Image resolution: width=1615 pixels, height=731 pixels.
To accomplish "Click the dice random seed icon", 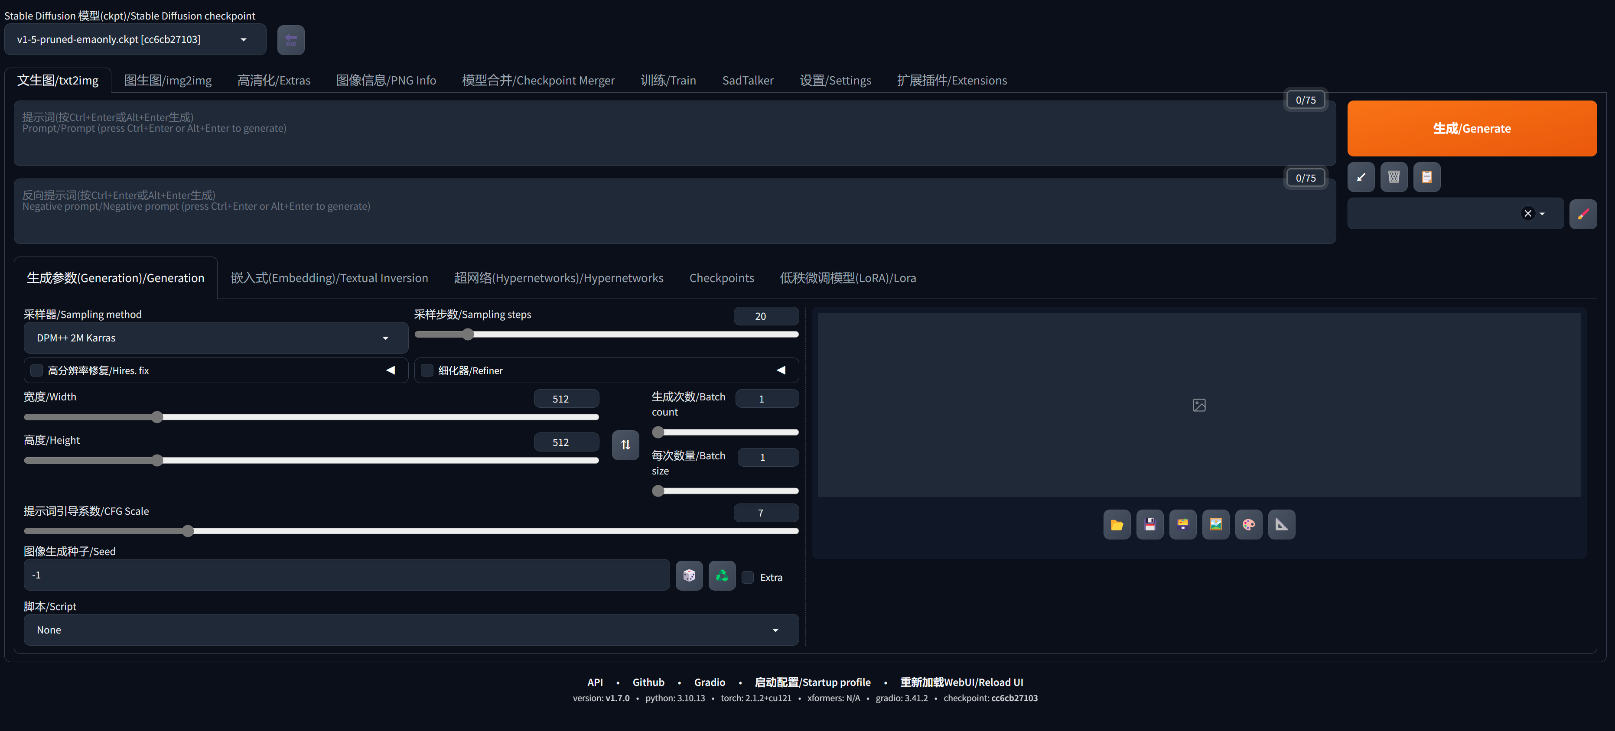I will click(689, 575).
